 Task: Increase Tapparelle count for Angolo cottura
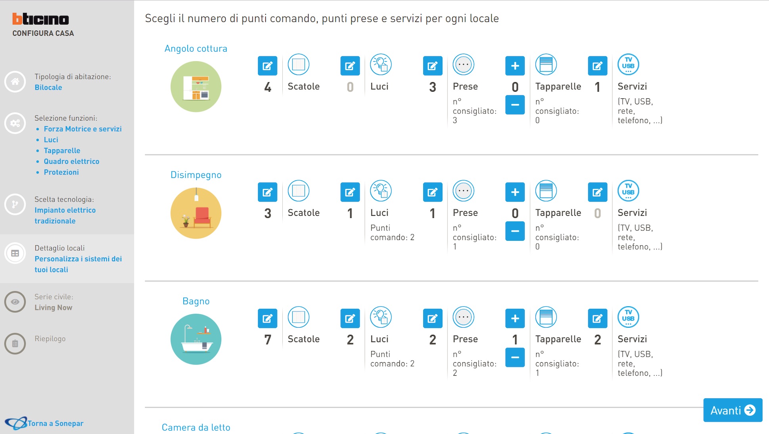[515, 66]
